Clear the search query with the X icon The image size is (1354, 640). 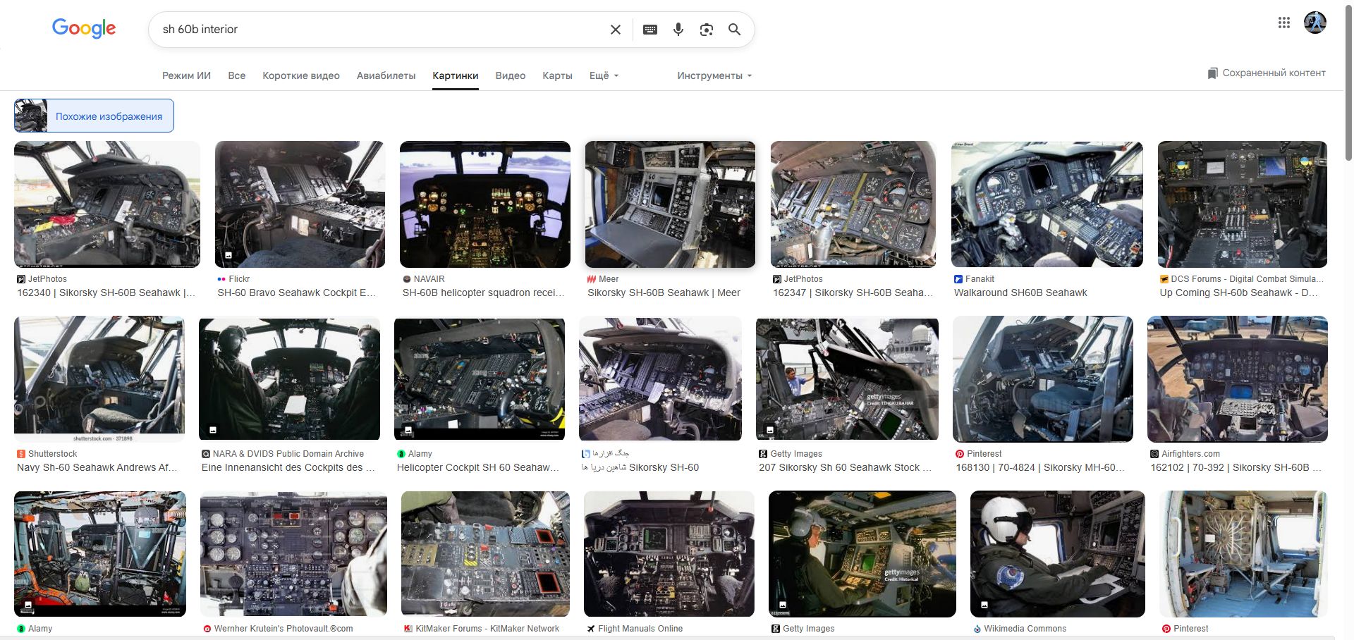[x=615, y=30]
